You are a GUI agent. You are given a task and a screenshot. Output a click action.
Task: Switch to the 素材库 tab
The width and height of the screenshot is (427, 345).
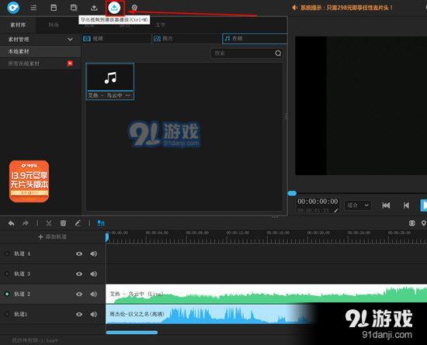tap(18, 25)
